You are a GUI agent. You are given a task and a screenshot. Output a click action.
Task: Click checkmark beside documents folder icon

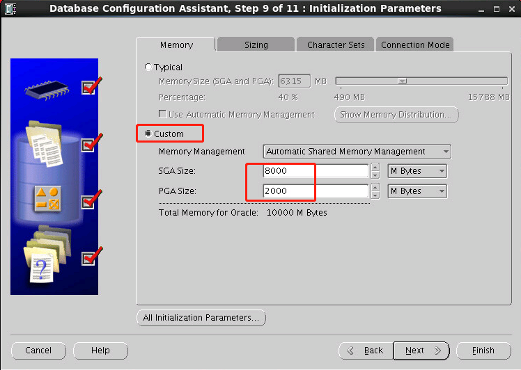[91, 143]
